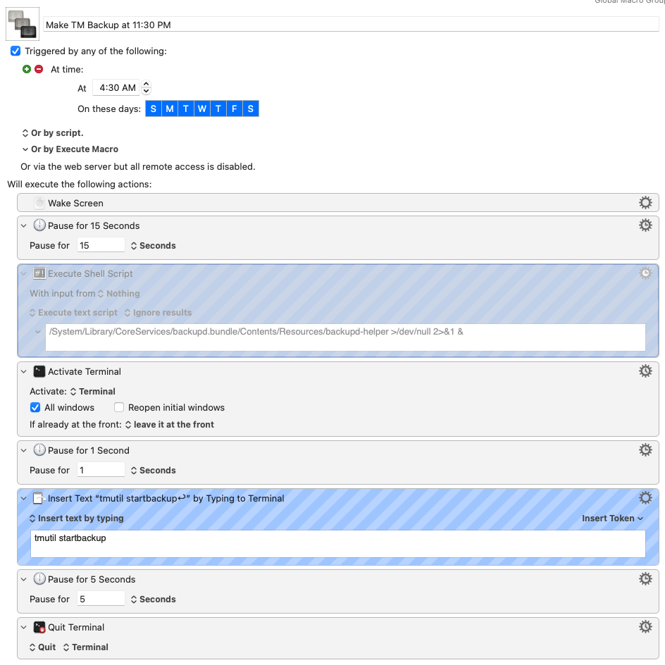Screen dimensions: 665x665
Task: Enable Reopen initial windows checkbox
Action: coord(119,408)
